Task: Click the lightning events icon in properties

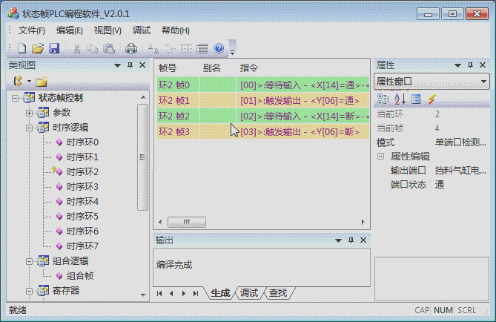Action: 431,99
